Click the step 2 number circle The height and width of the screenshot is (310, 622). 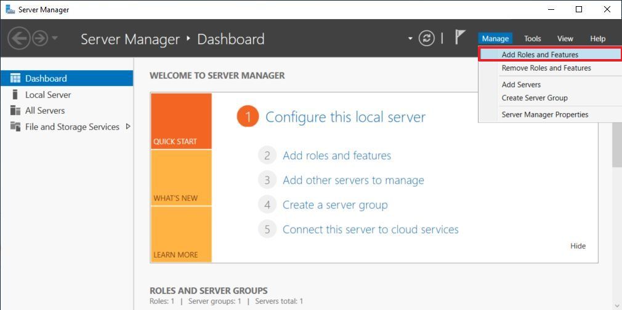point(267,156)
